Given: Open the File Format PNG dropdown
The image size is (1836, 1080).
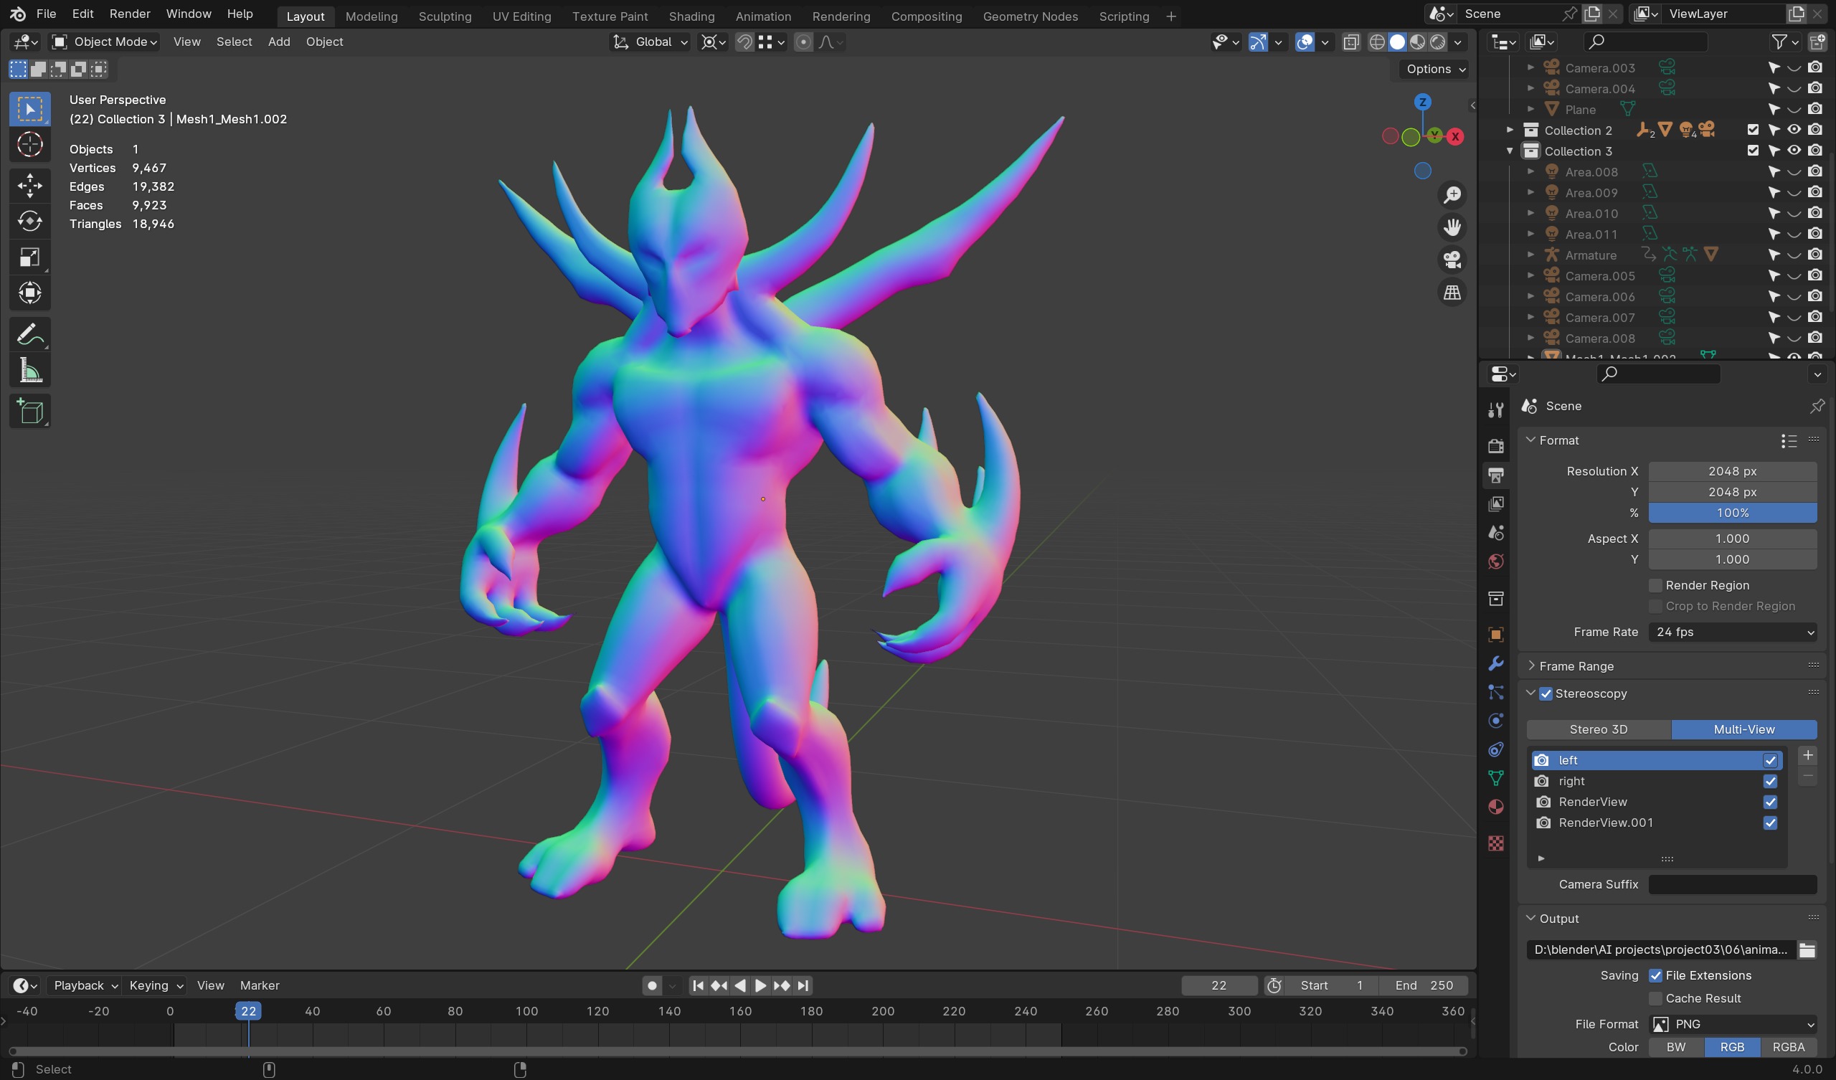Looking at the screenshot, I should 1733,1024.
